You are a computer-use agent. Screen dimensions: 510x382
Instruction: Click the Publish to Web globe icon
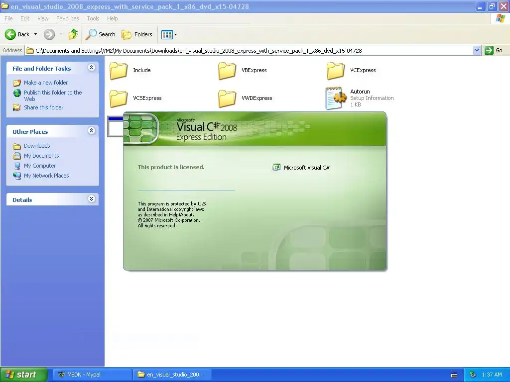tap(17, 93)
